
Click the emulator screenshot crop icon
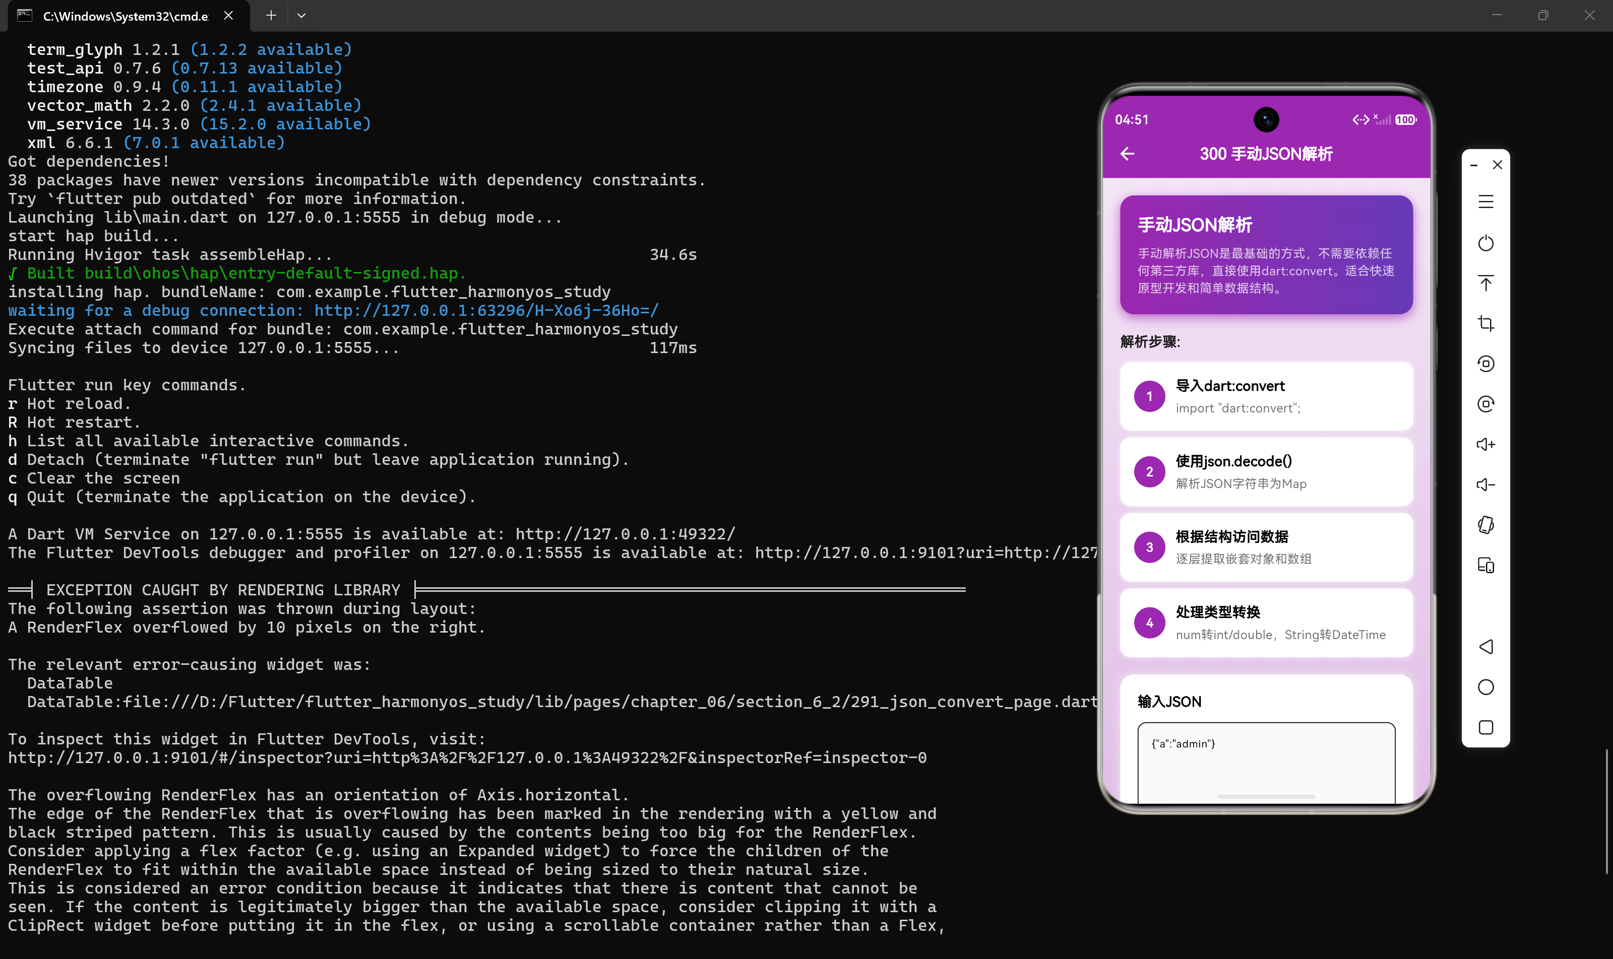coord(1485,323)
